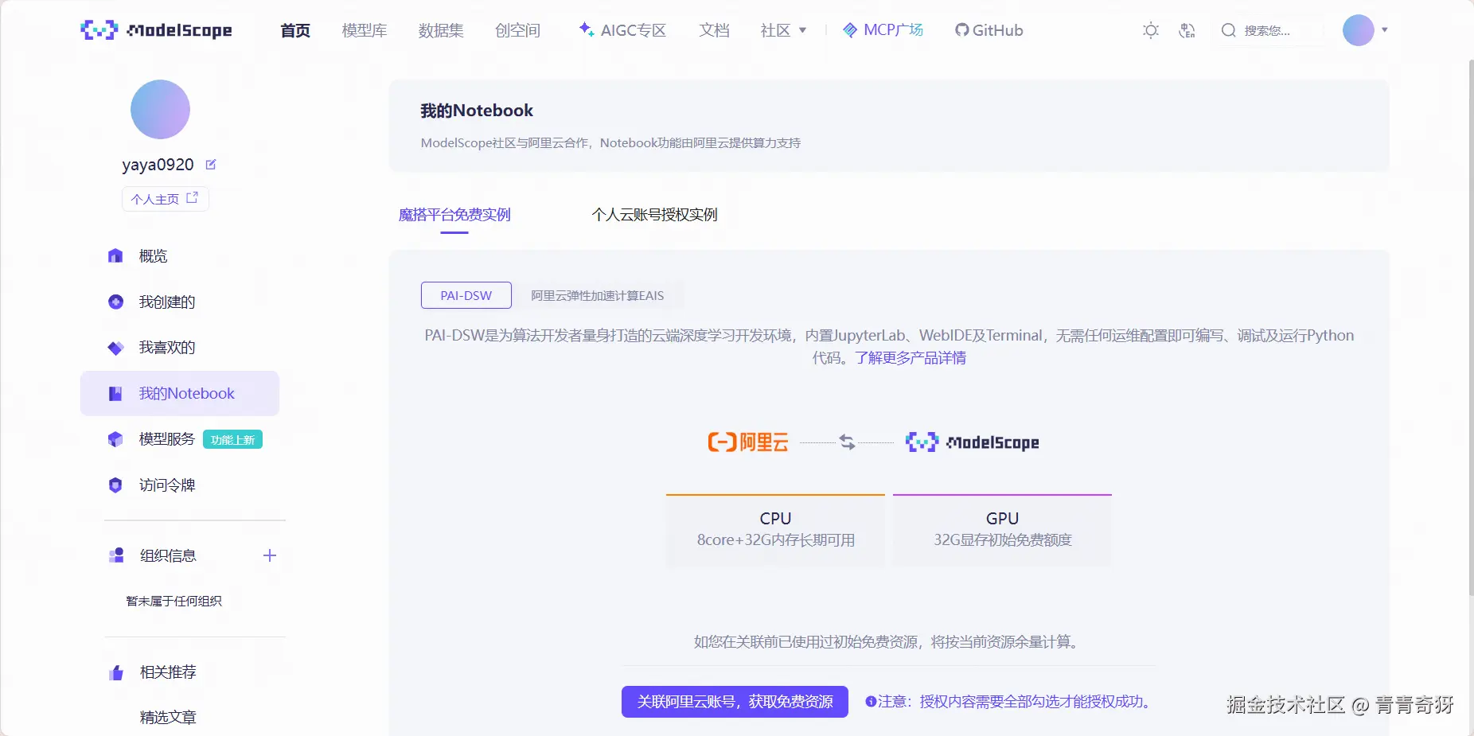Select 概览 in the sidebar
The width and height of the screenshot is (1474, 736).
click(x=153, y=256)
